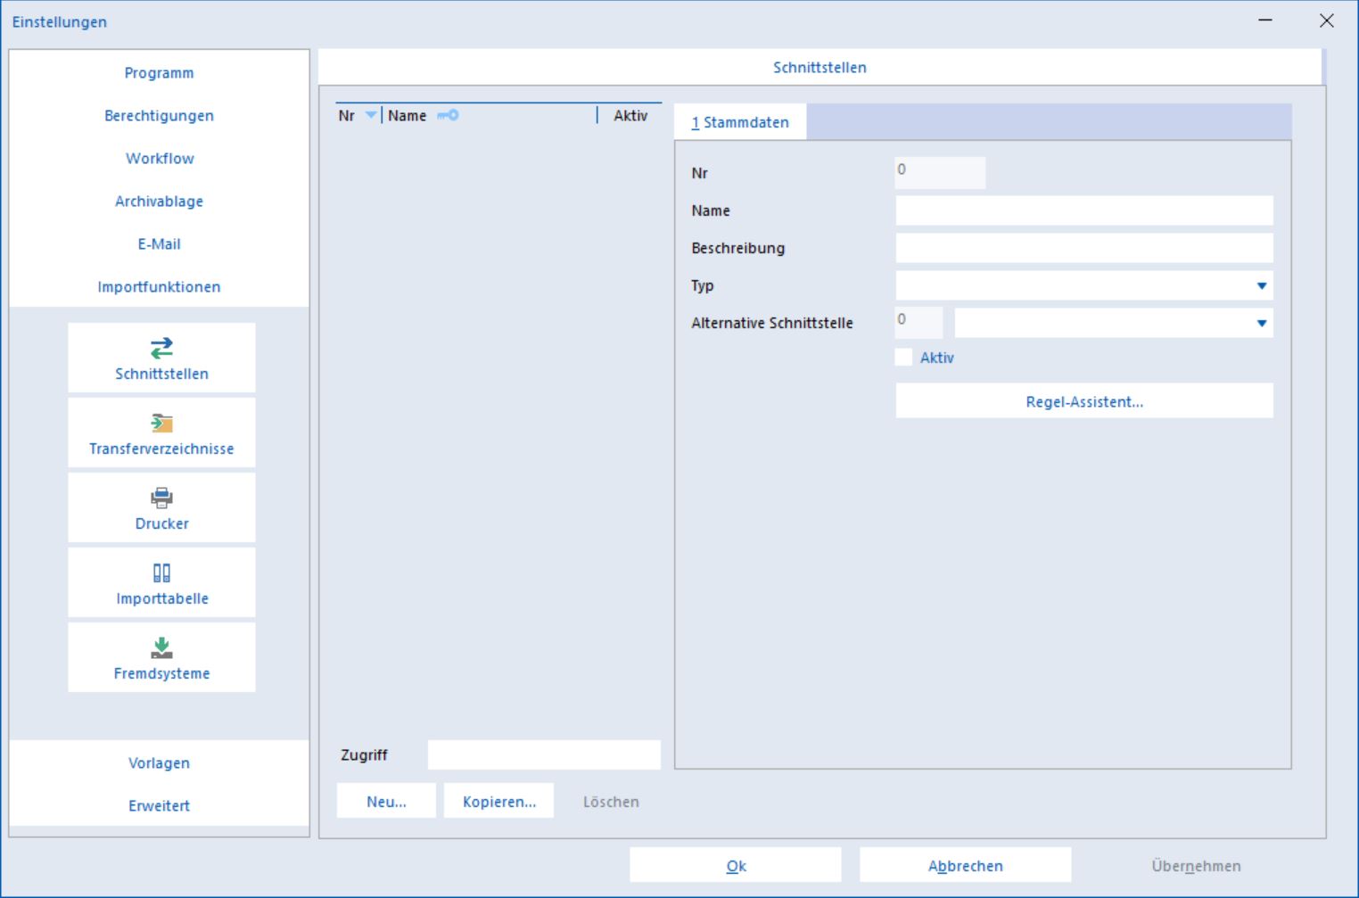Click the Kopieren button
1359x898 pixels.
(499, 801)
